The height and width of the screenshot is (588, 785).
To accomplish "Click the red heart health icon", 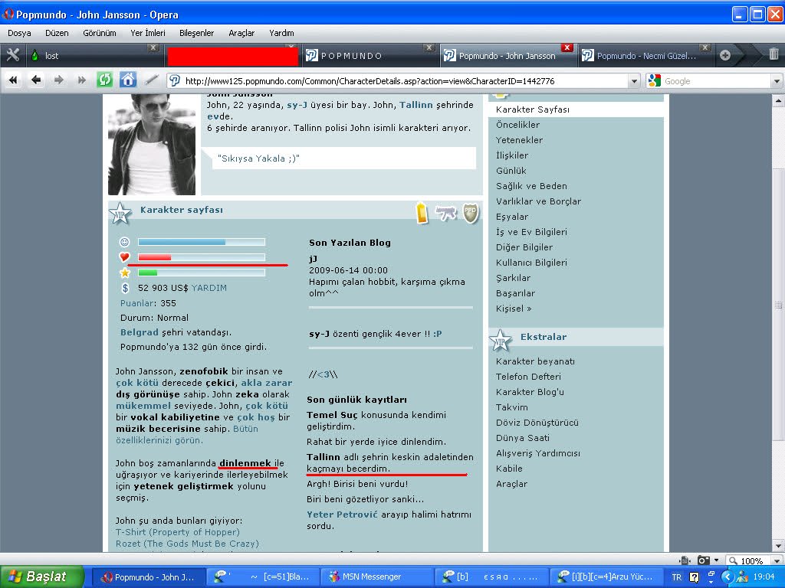I will click(x=125, y=257).
